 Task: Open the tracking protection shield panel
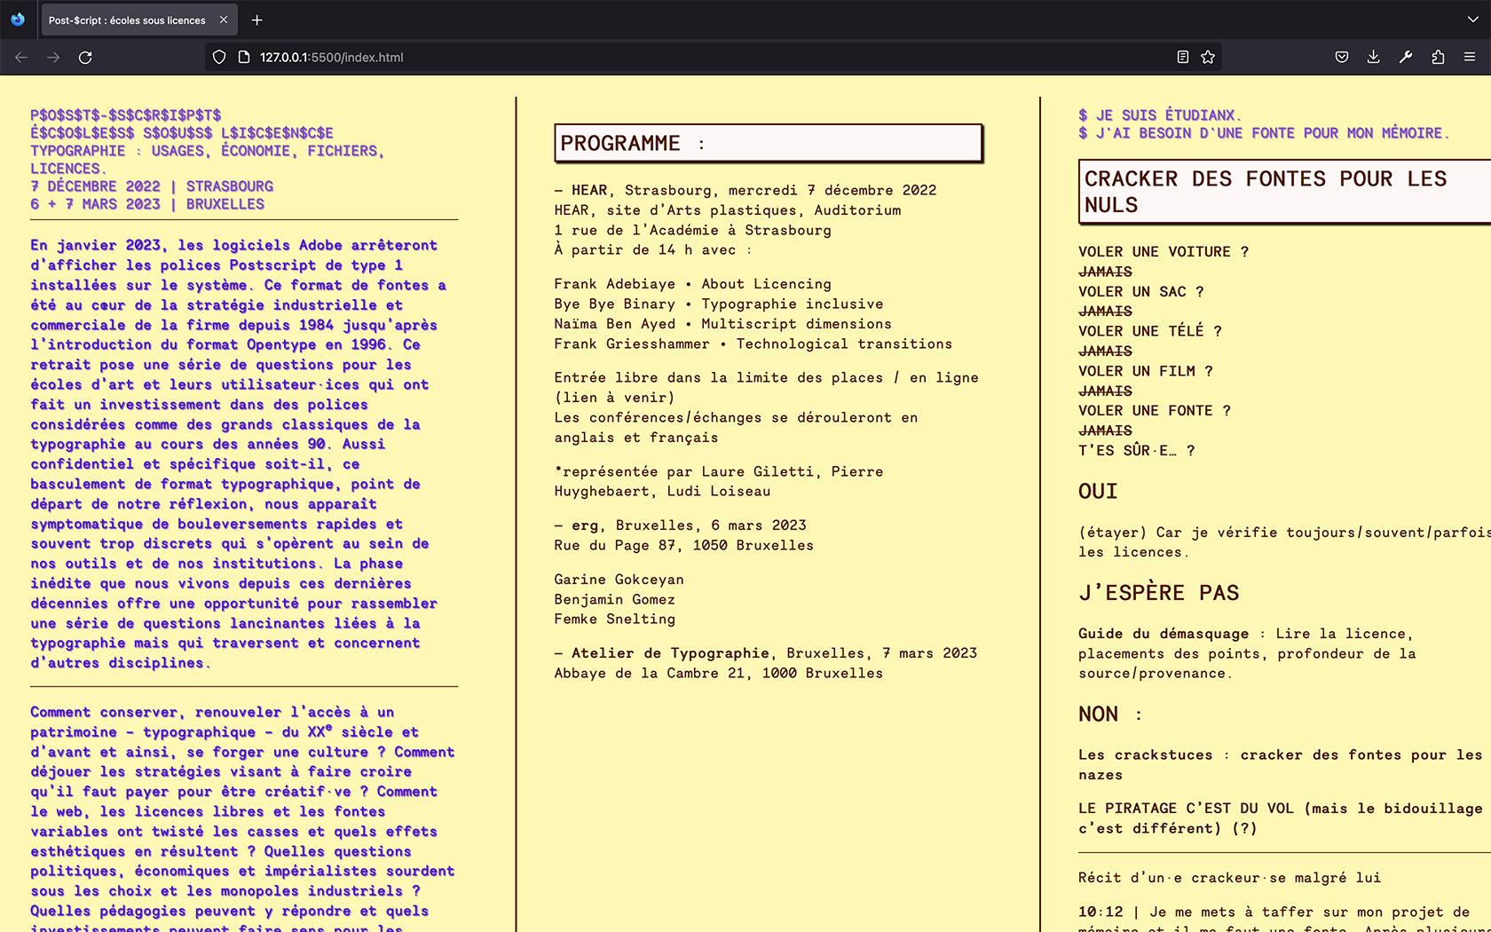pyautogui.click(x=219, y=58)
